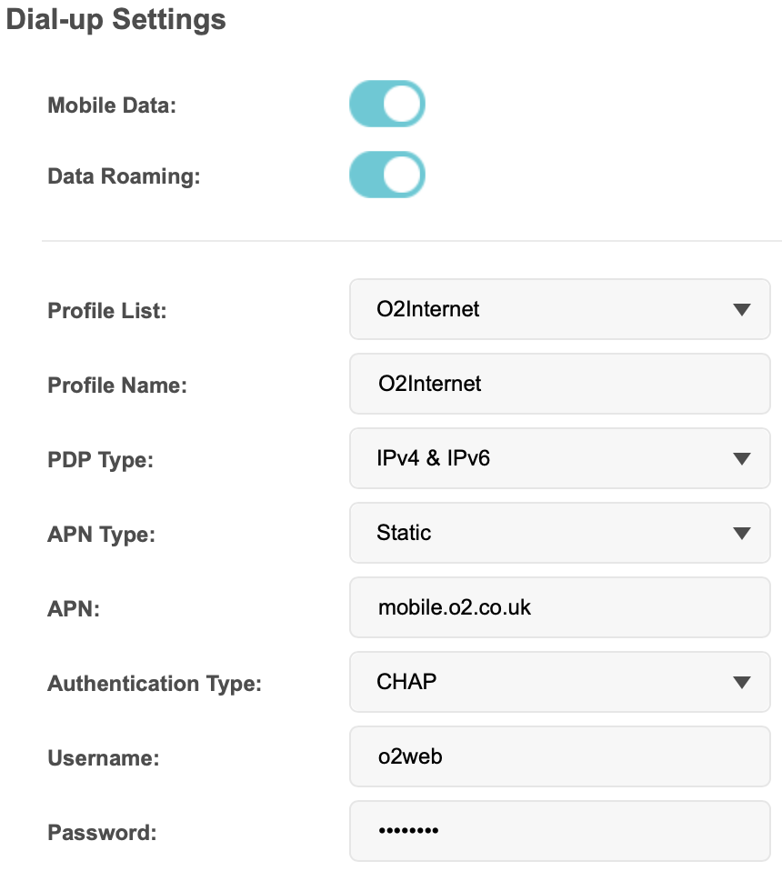This screenshot has height=871, width=782.
Task: Expand the PDP Type selector
Action: click(559, 458)
